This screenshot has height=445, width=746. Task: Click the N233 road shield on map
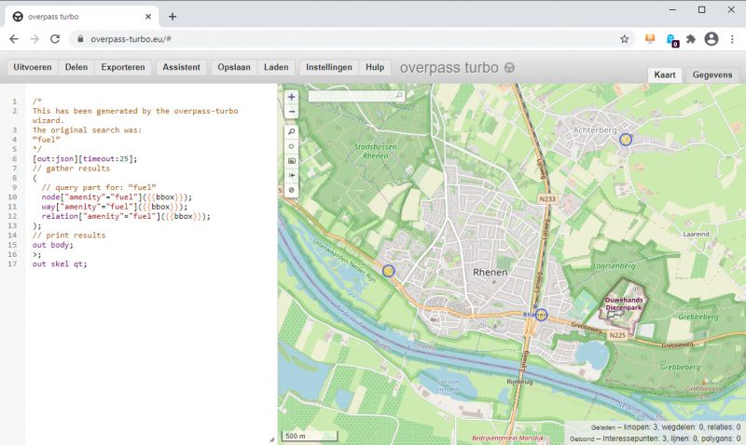coord(547,199)
